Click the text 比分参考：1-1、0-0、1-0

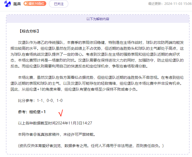pos(40,101)
